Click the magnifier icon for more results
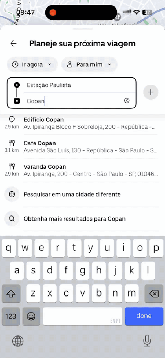The width and height of the screenshot is (165, 358). (12, 218)
